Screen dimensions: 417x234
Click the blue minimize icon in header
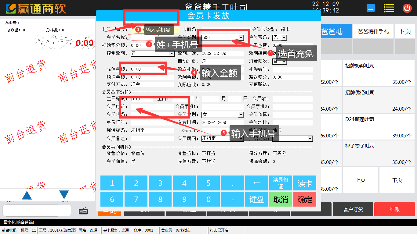(371, 8)
